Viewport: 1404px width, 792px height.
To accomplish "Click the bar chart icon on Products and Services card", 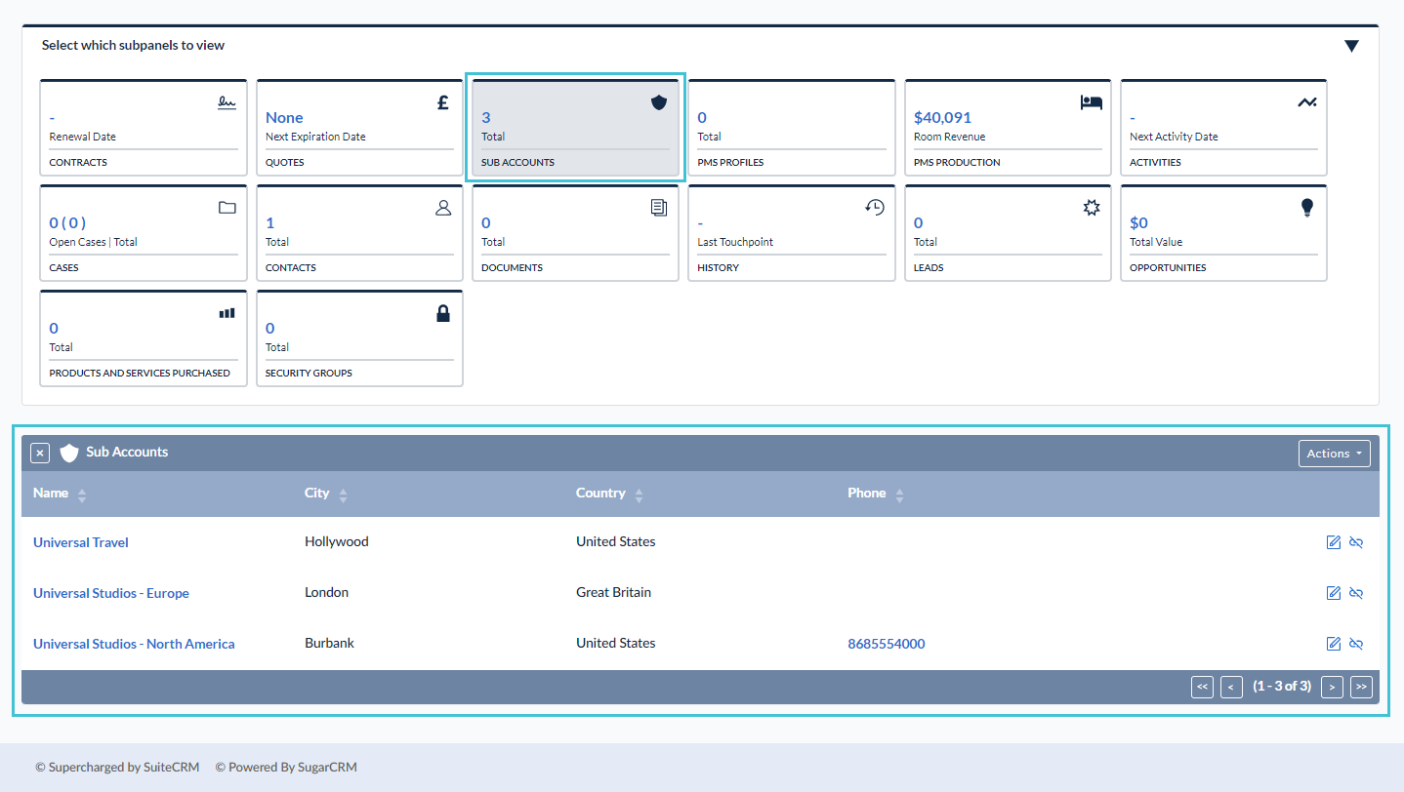I will point(227,313).
